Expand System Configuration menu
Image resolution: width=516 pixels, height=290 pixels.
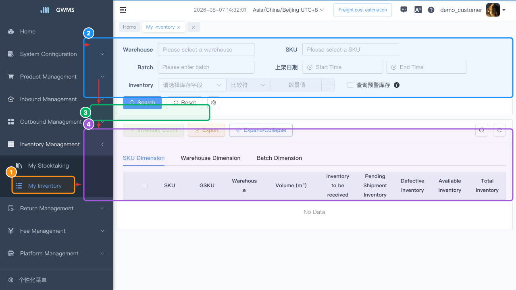coord(56,54)
